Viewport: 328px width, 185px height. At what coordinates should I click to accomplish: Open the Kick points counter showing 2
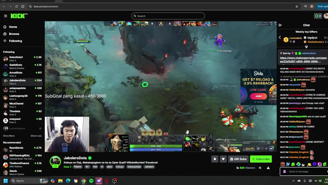click(x=318, y=16)
